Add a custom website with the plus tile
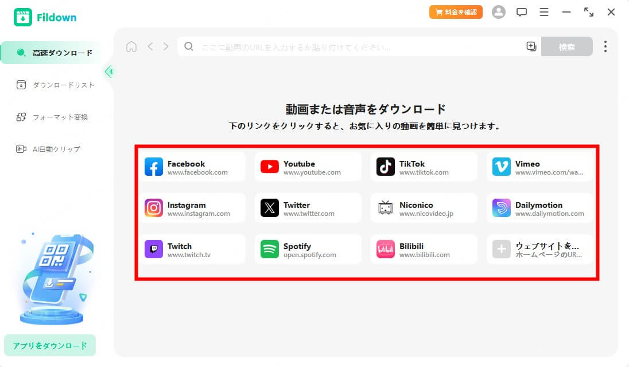This screenshot has width=629, height=367. coord(540,250)
